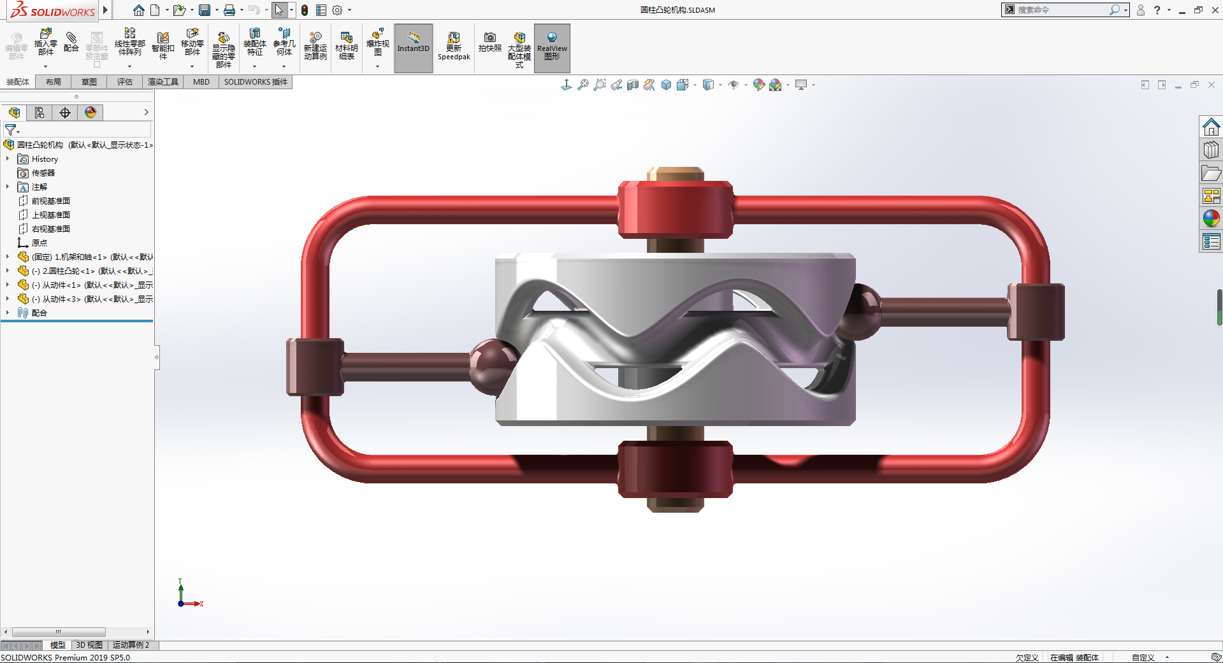1223x663 pixels.
Task: Click the rebuild traffic light icon
Action: (x=305, y=10)
